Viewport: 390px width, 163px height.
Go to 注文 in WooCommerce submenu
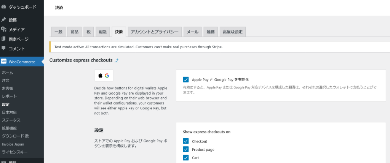6,80
